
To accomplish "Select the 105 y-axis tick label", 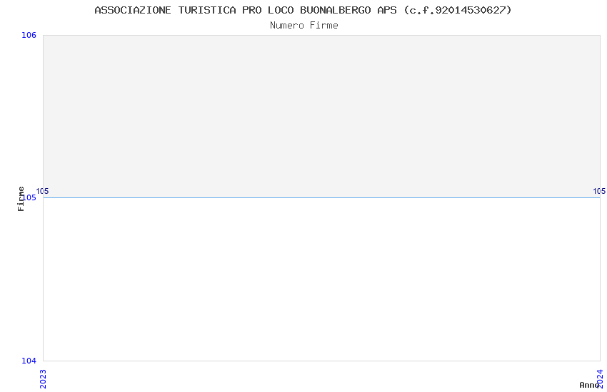I will [30, 197].
